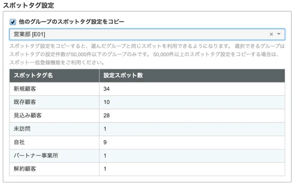
Task: Select the 見込み顧客 tag row
Action: [147, 115]
